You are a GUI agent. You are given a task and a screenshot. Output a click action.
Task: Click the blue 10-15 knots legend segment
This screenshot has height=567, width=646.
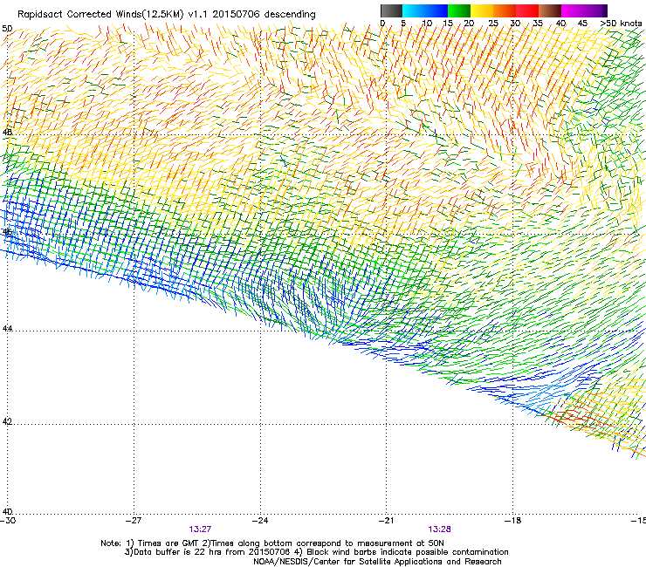click(436, 10)
